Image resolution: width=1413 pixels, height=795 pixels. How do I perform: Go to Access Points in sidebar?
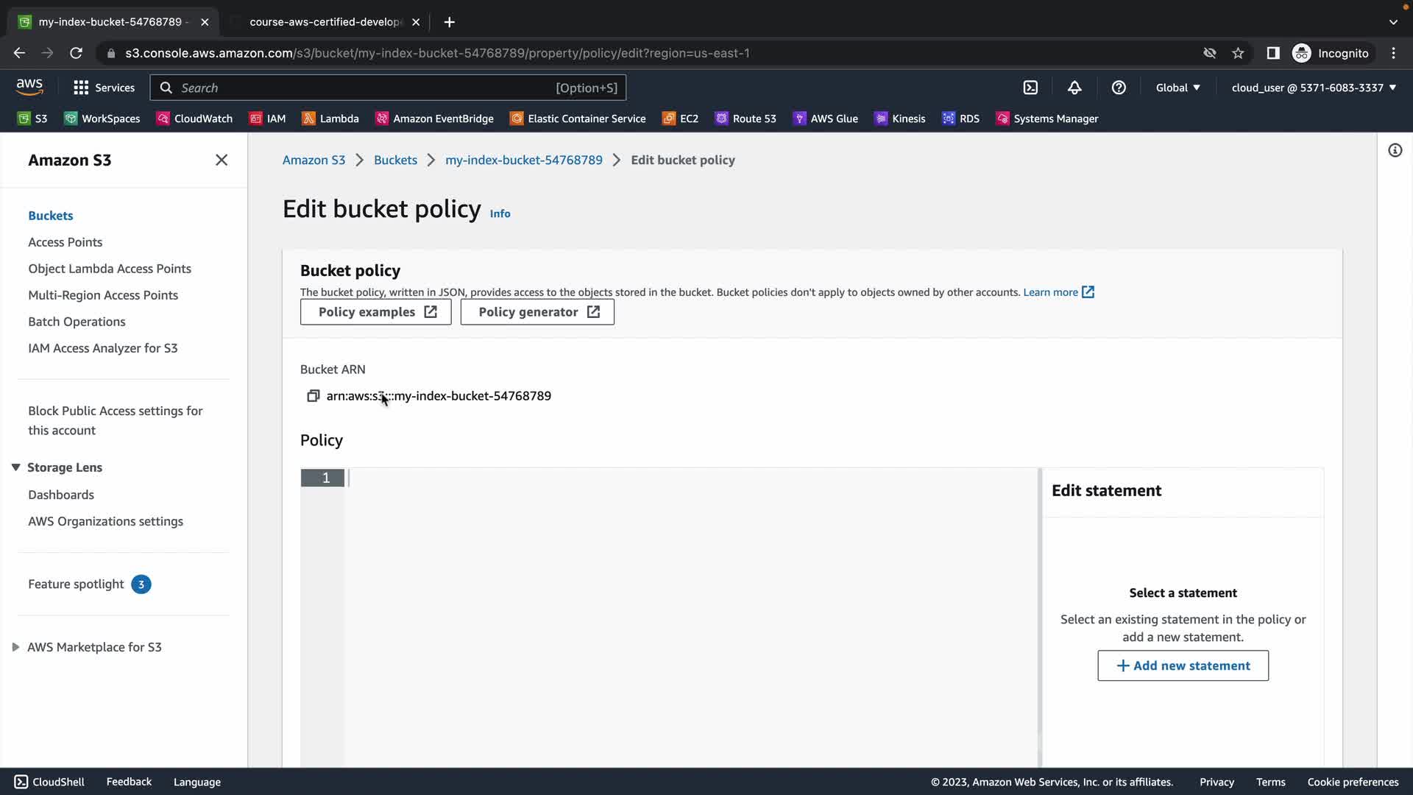(65, 242)
